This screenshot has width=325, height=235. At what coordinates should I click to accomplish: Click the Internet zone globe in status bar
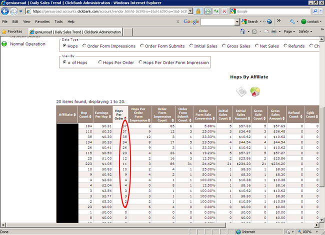(x=238, y=232)
